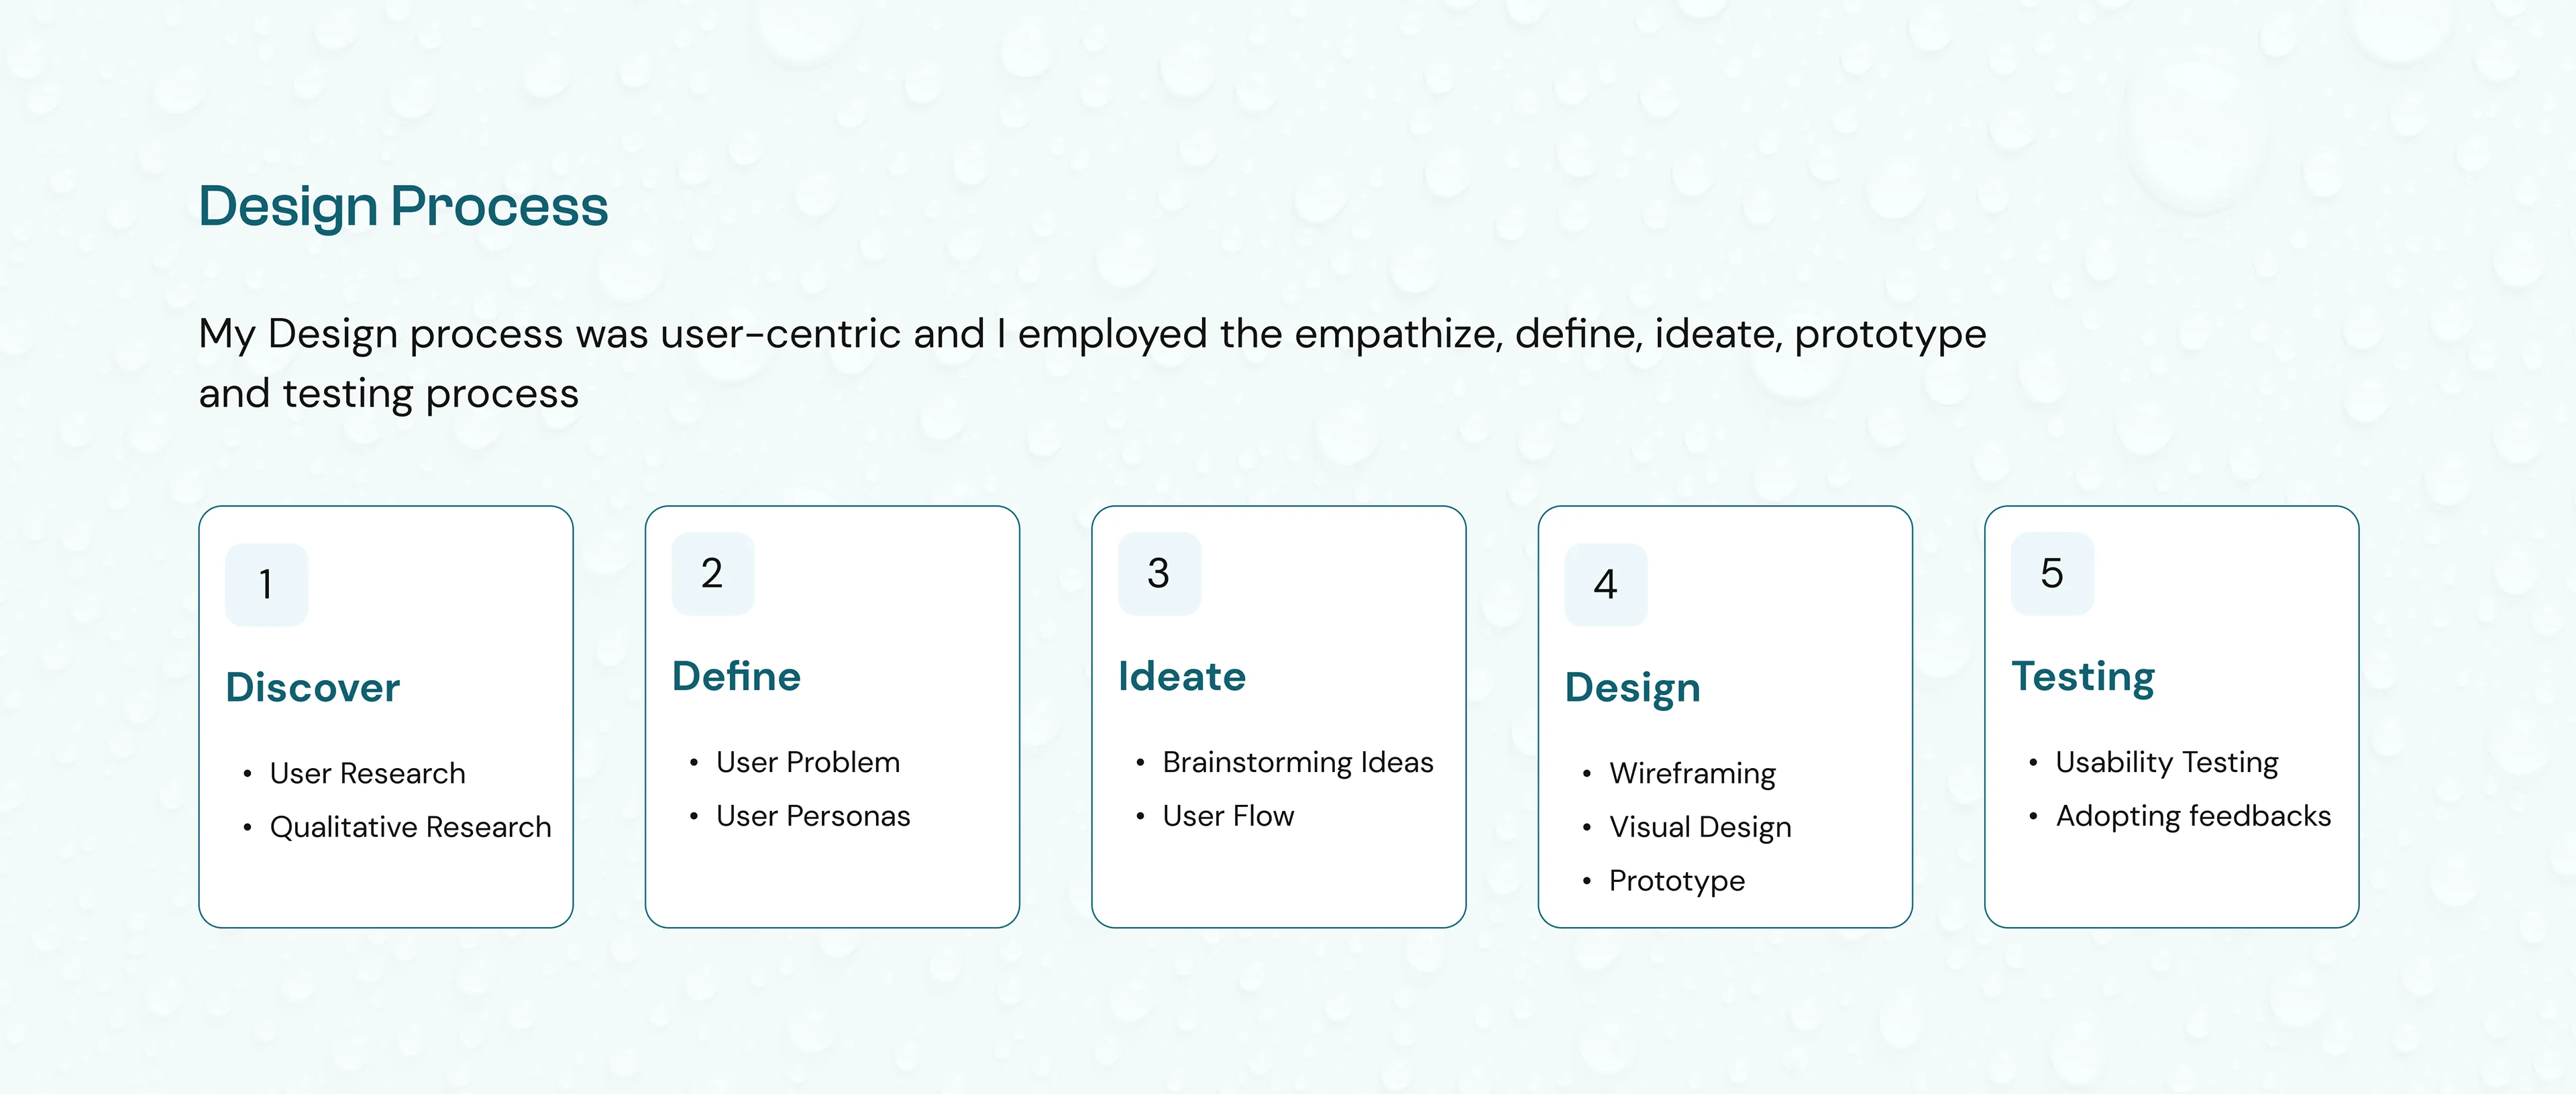Click the Testing card heading
Viewport: 2576px width, 1094px height.
(2083, 677)
